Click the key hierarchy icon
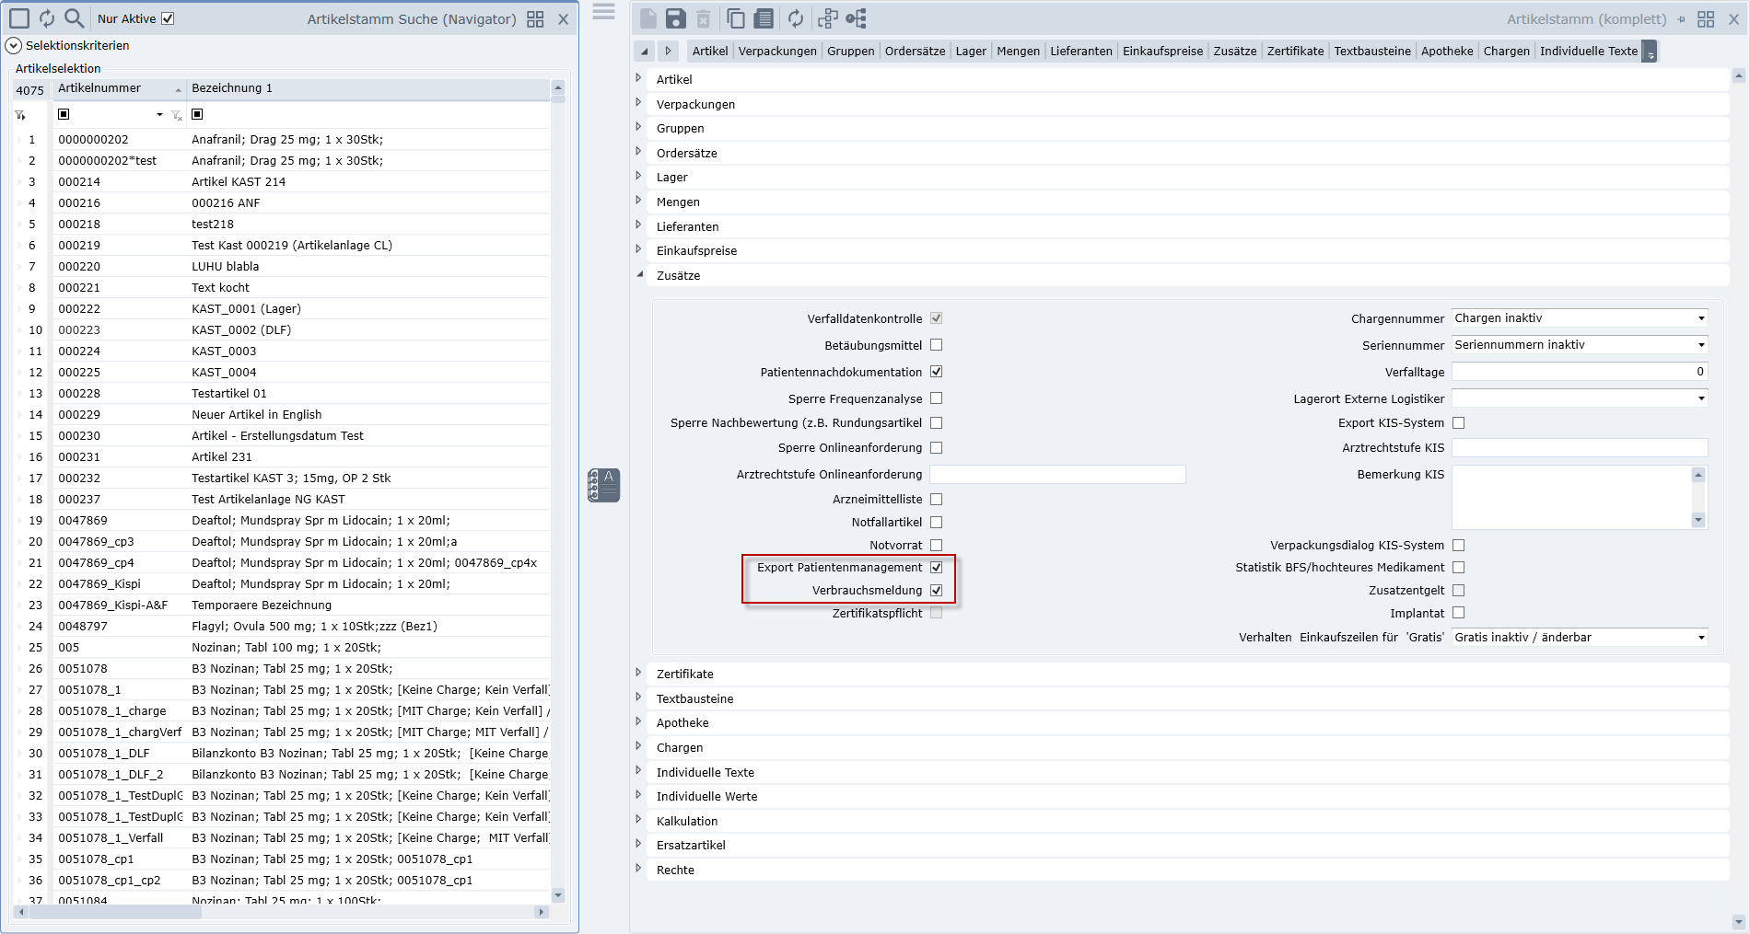This screenshot has height=934, width=1750. tap(857, 18)
